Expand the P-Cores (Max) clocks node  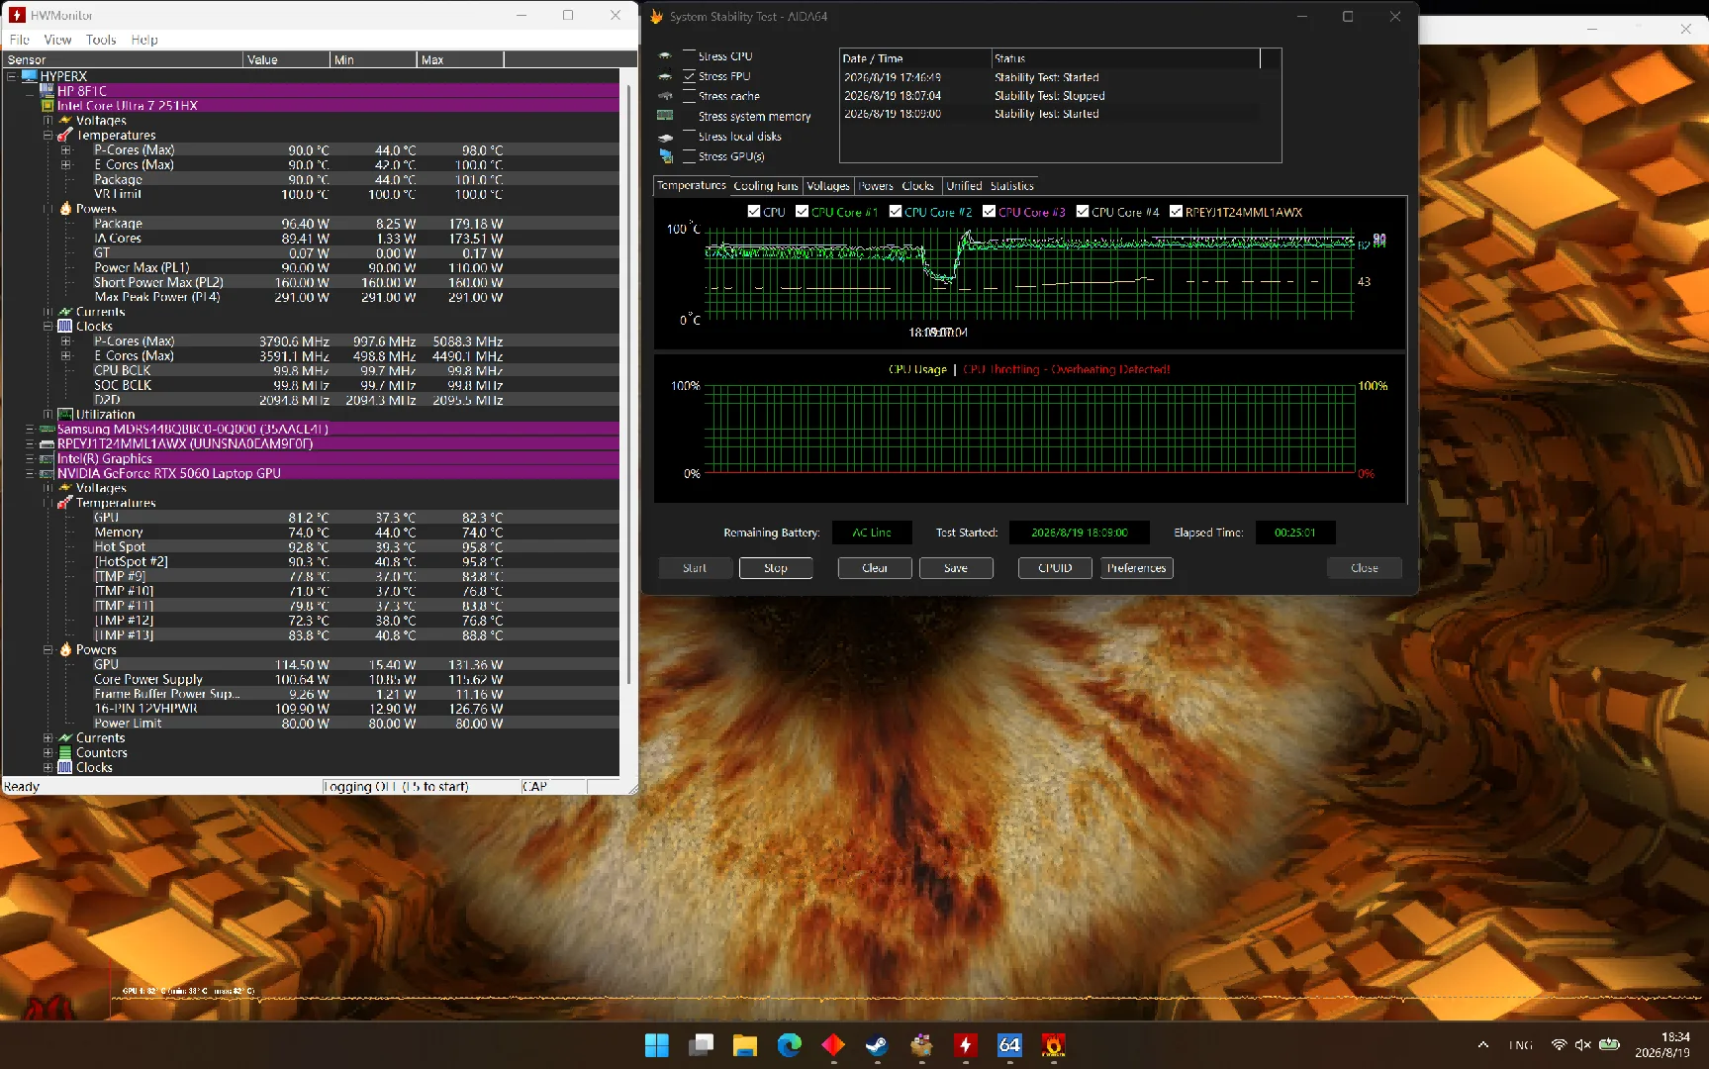(x=66, y=341)
